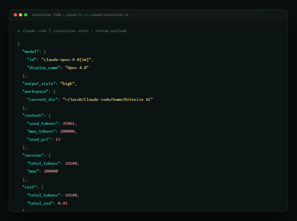Select the session total_tokens value 24180

[71, 163]
